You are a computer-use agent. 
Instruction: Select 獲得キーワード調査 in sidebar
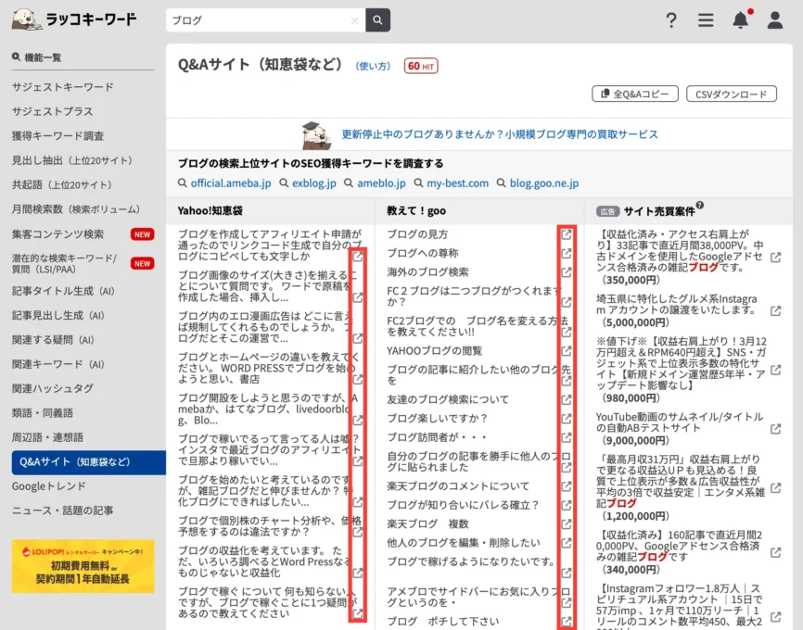(x=57, y=136)
